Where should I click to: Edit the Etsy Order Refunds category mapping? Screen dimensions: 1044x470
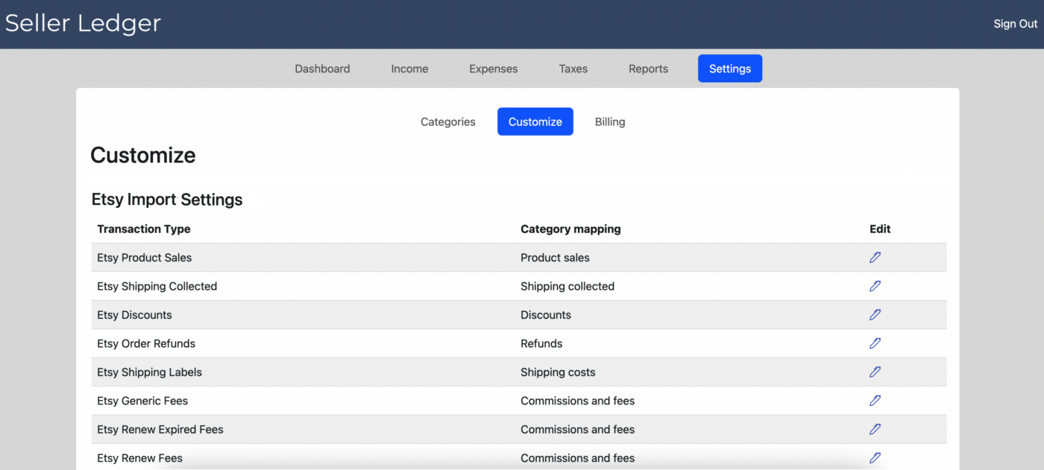point(875,343)
